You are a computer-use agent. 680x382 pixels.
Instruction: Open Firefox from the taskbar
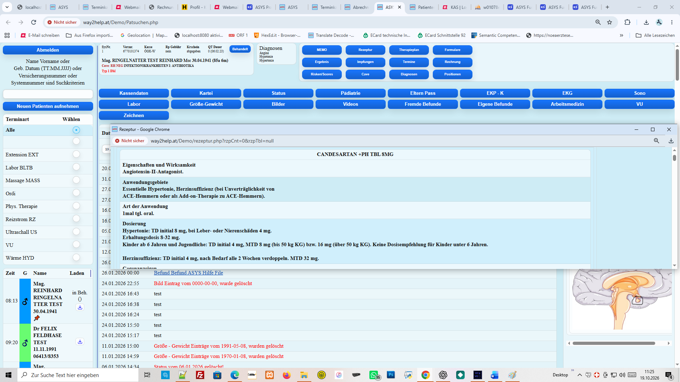(x=287, y=375)
